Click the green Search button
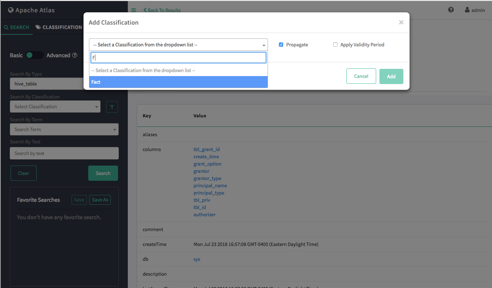Screen dimensions: 492x288 click(103, 173)
